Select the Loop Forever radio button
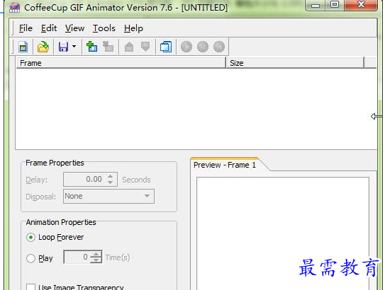385x290 pixels. 30,238
